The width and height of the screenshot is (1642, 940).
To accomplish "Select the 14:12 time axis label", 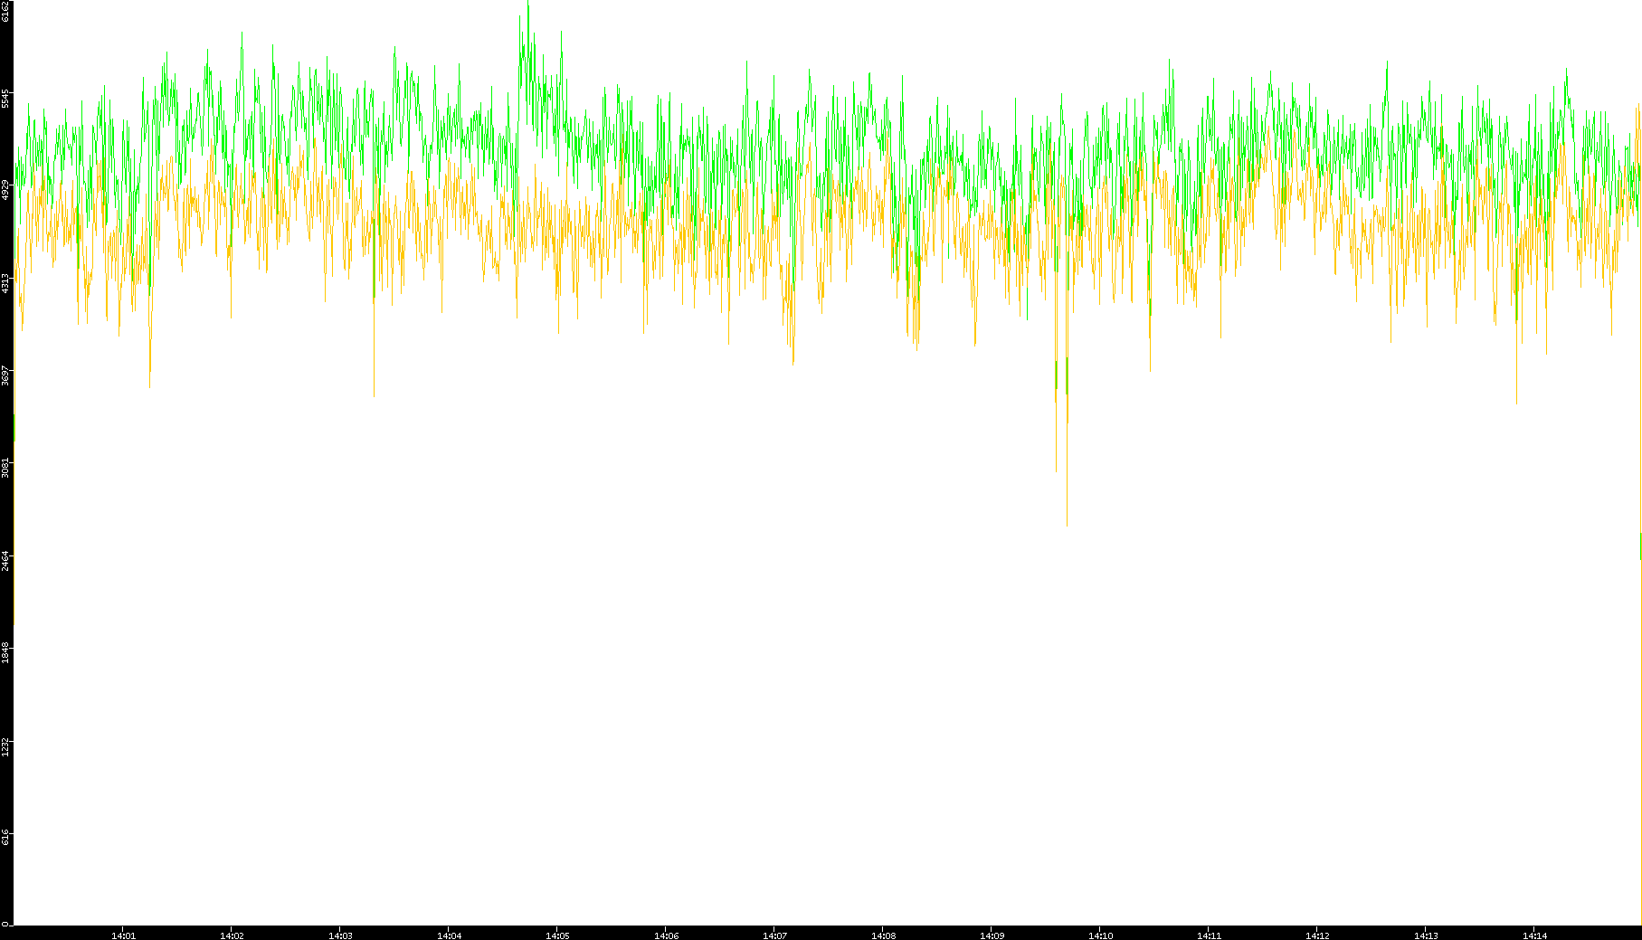I will [x=1317, y=935].
